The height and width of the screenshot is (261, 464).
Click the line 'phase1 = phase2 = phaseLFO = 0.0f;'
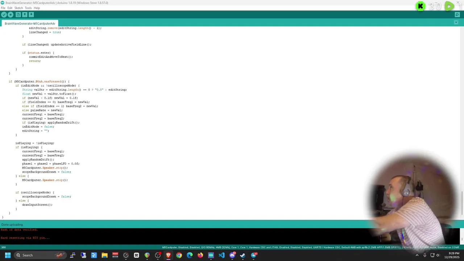(x=51, y=164)
